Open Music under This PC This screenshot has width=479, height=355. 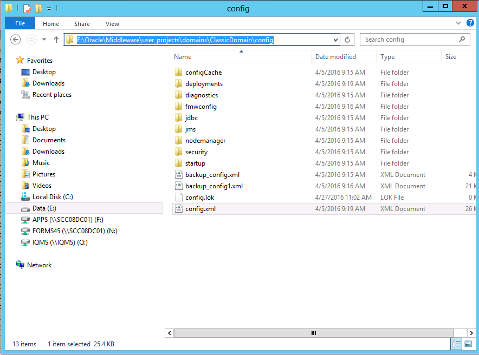click(x=41, y=162)
